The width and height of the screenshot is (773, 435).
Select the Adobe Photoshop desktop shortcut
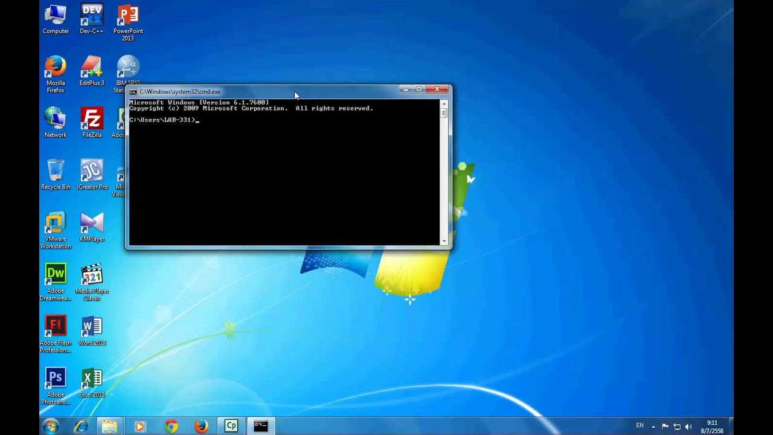tap(56, 387)
